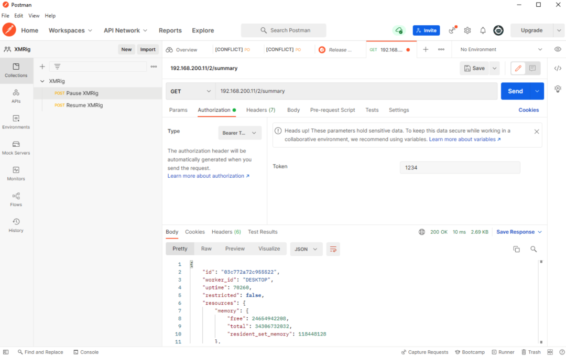Dismiss the Heads up warning banner

point(536,132)
